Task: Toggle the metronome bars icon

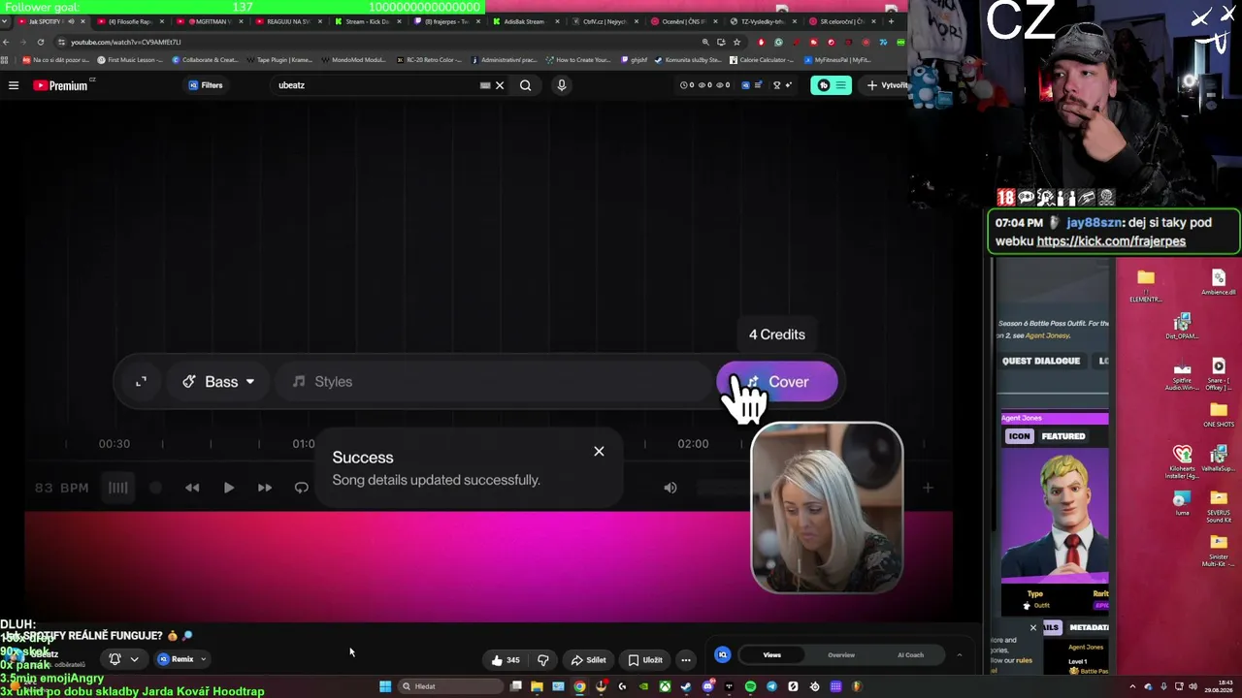Action: (117, 488)
